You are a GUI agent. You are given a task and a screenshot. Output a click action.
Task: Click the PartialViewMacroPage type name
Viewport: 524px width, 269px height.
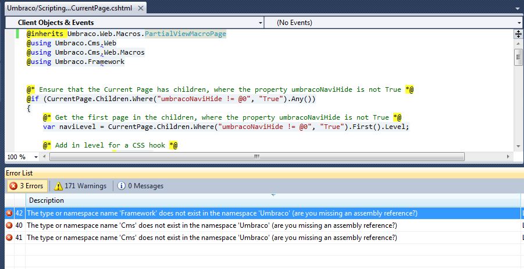pos(186,34)
